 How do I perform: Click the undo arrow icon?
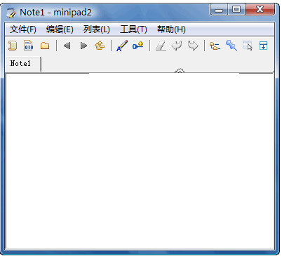[177, 46]
